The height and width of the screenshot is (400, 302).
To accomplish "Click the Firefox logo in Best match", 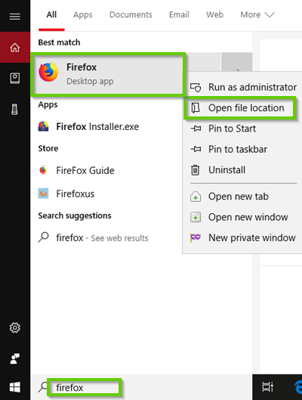I will [x=48, y=72].
